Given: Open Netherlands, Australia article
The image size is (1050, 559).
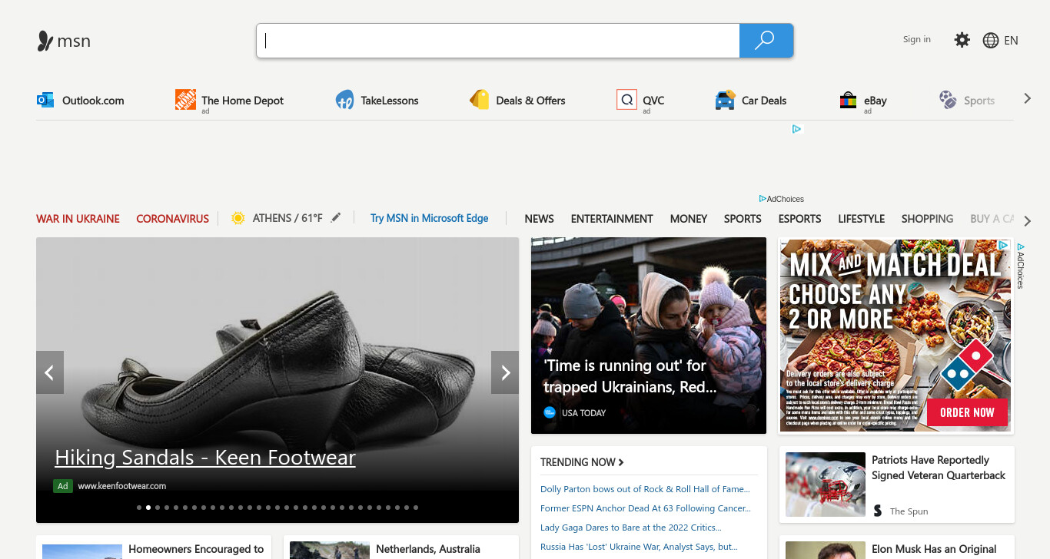Looking at the screenshot, I should tap(428, 549).
